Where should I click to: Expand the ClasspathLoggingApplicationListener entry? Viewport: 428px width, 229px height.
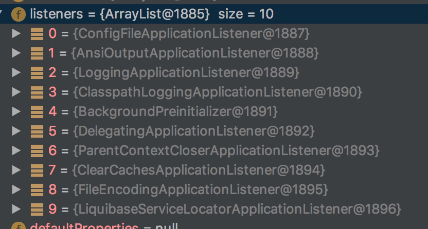point(16,92)
